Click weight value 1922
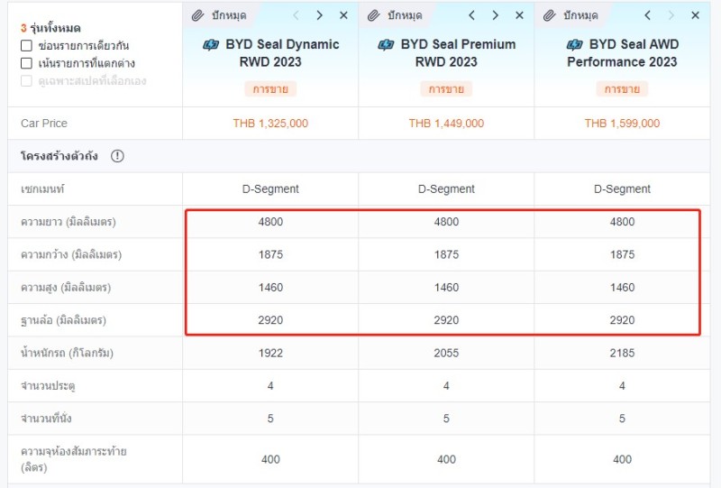721x488 pixels. [270, 353]
